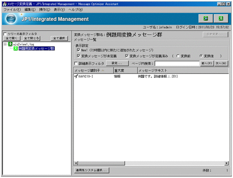Toggle the 詳細表示フィルタ checkbox
233x178 pixels.
click(x=76, y=63)
